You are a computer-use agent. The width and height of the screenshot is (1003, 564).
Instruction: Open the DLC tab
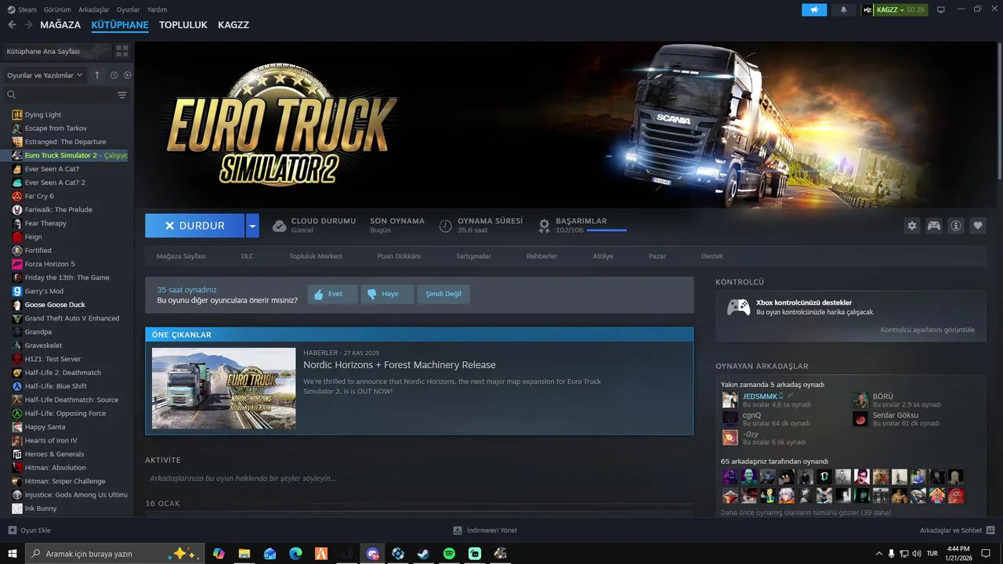pyautogui.click(x=248, y=256)
